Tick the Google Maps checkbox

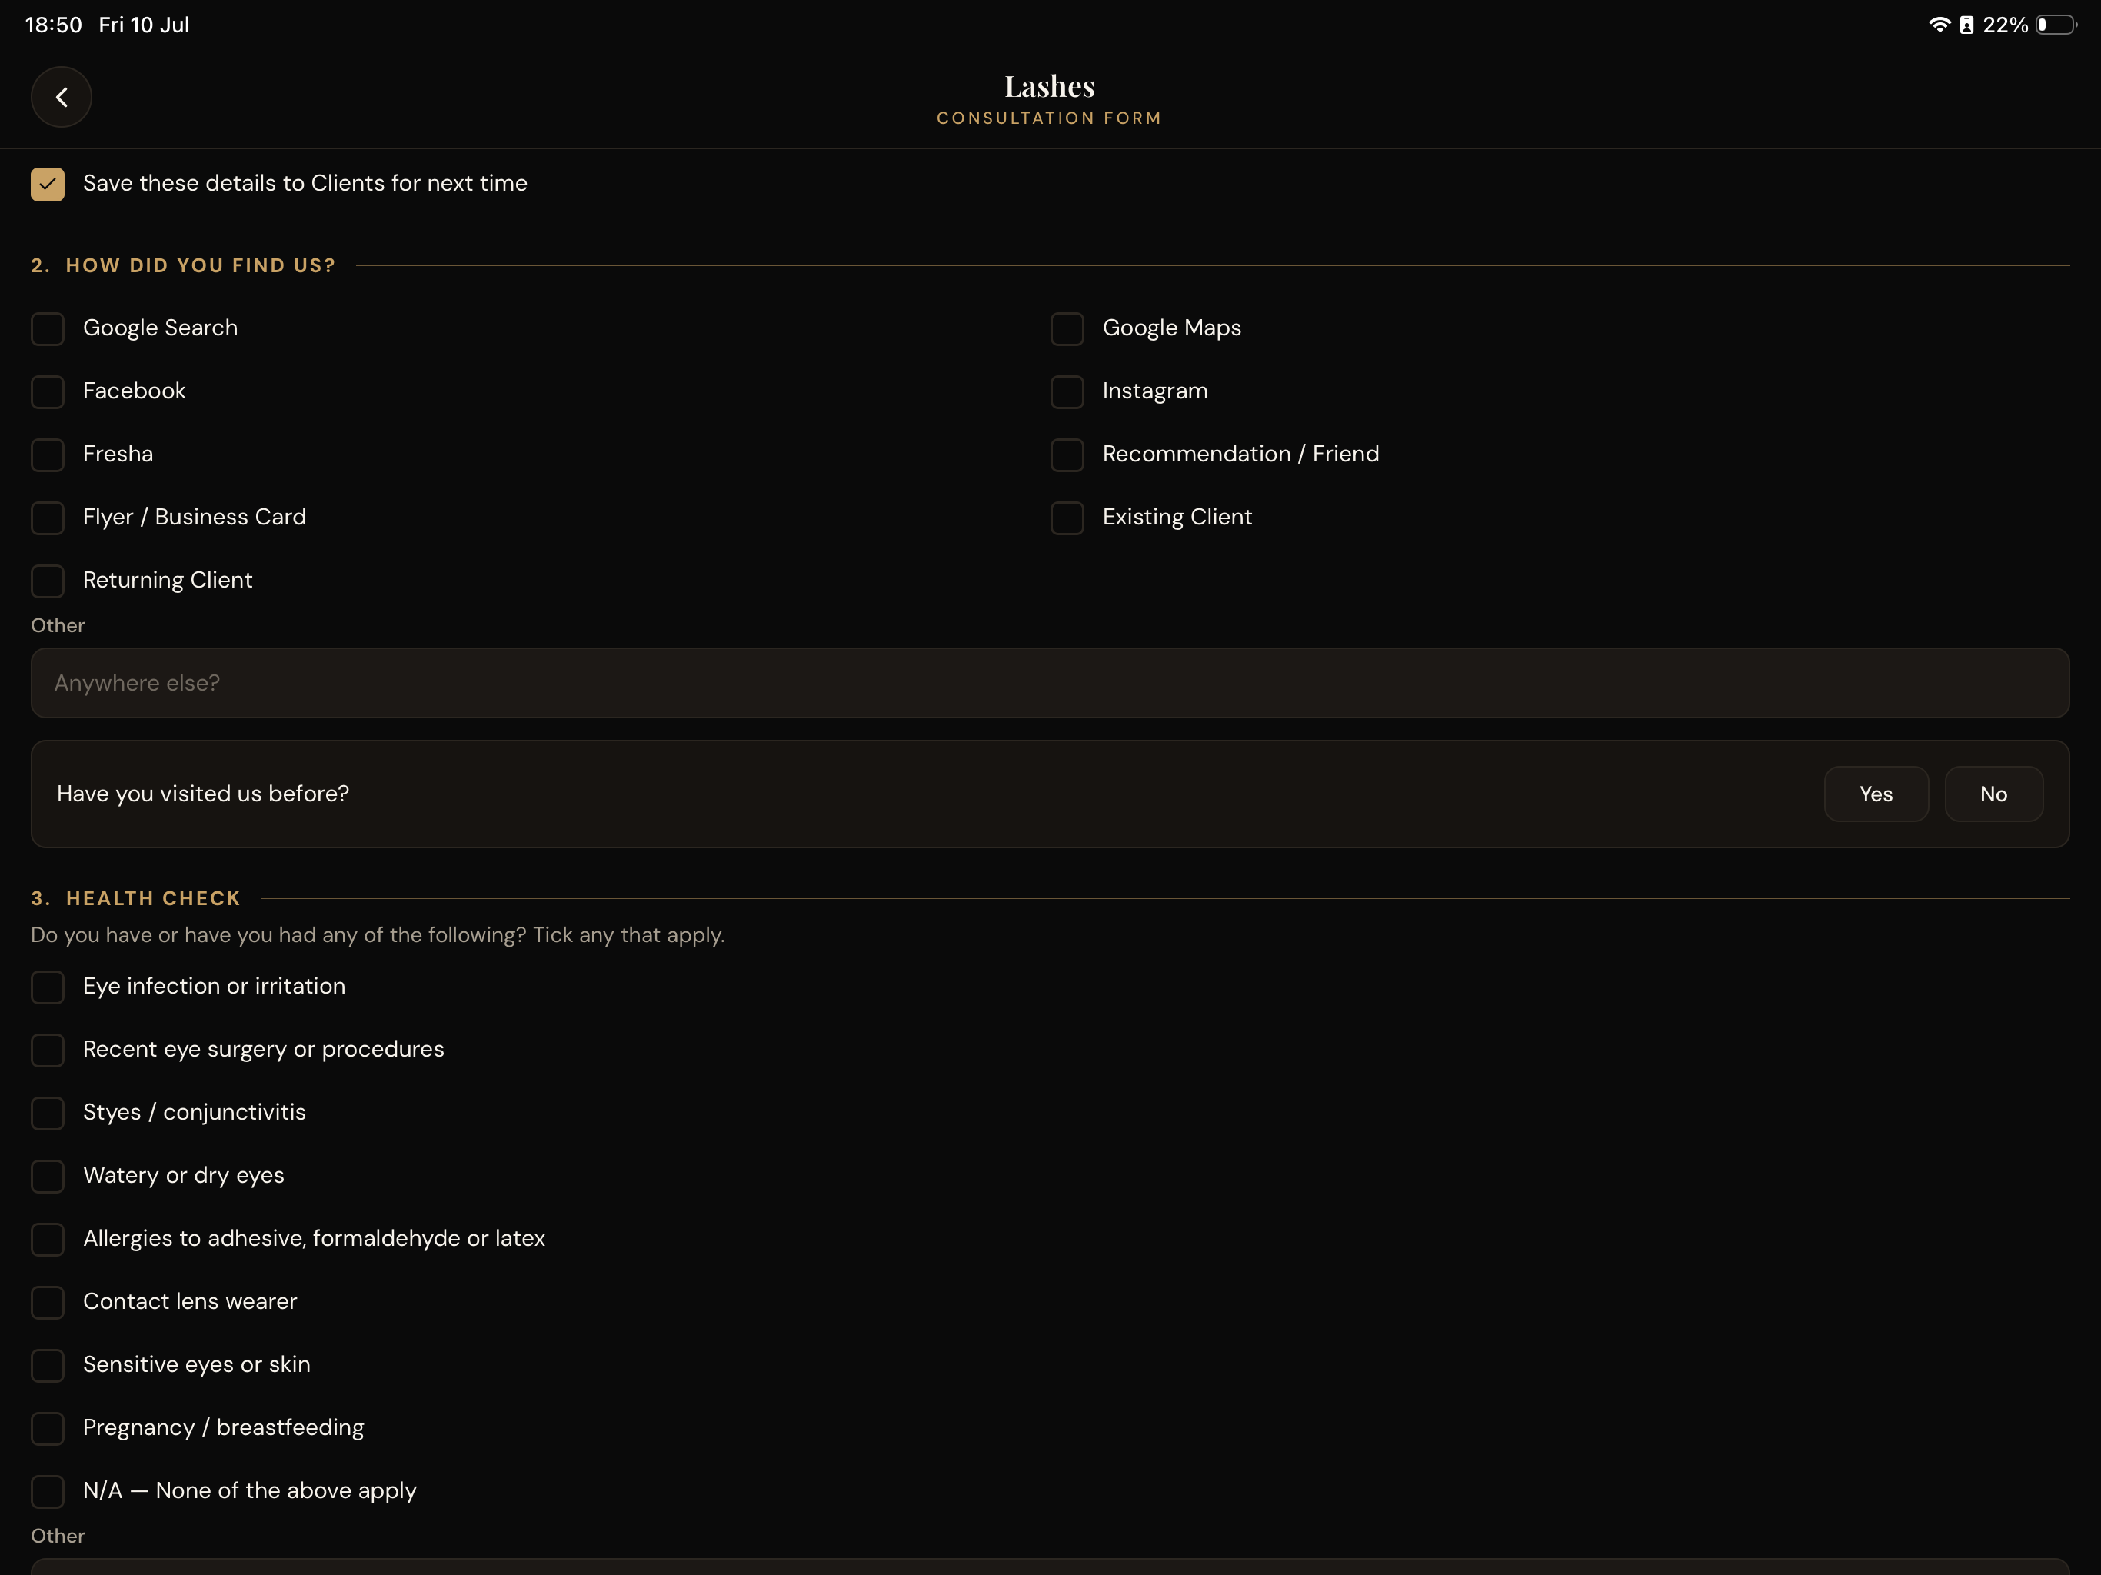[1067, 328]
